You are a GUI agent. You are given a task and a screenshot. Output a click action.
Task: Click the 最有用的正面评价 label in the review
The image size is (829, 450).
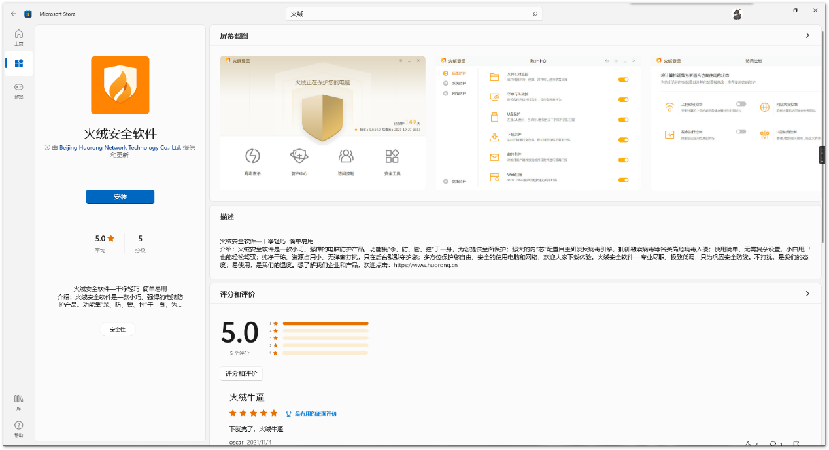tap(315, 413)
